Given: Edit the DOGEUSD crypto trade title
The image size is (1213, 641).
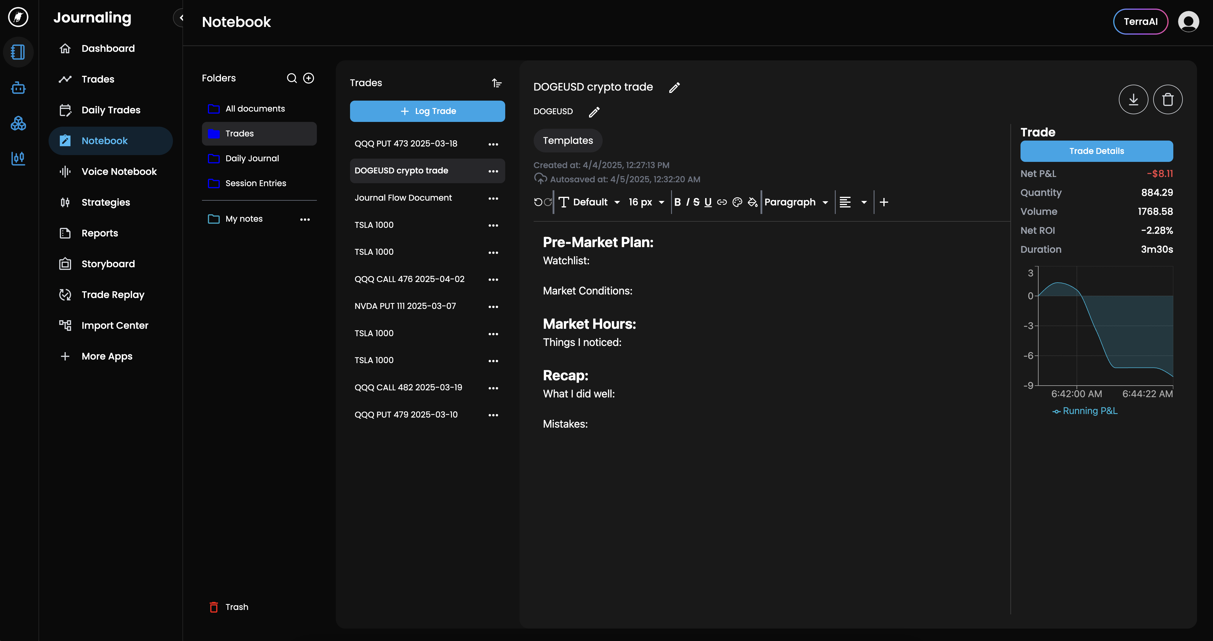Looking at the screenshot, I should click(674, 87).
